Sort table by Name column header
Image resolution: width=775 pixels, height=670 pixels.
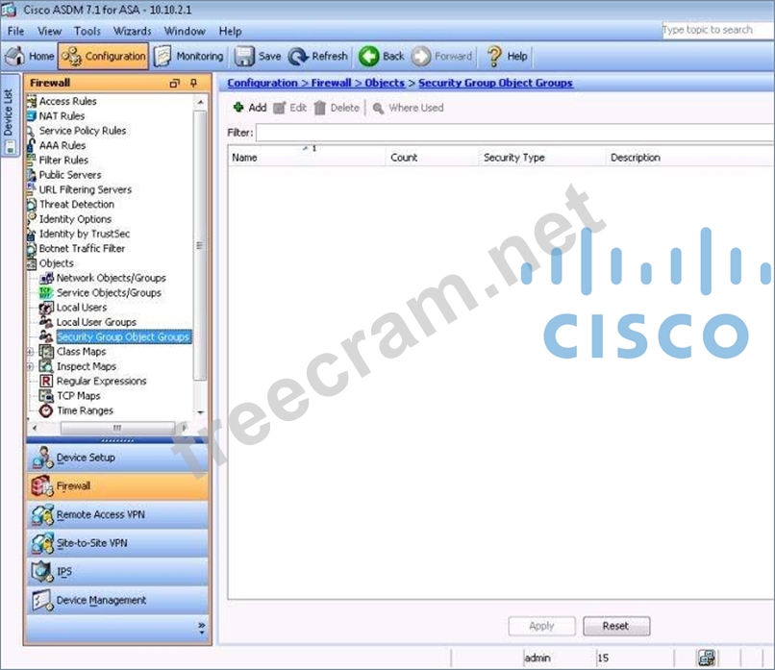[308, 158]
